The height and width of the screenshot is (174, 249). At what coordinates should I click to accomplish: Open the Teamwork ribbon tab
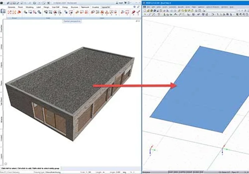85,7
